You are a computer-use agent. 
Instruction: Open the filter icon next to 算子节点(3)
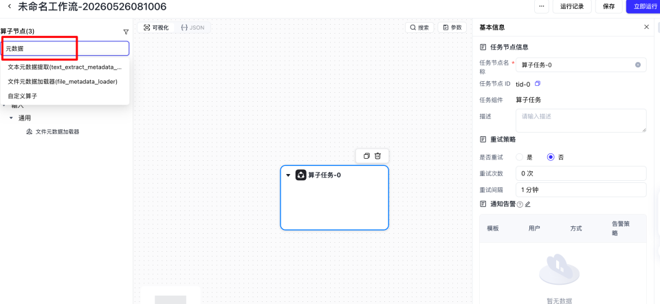[125, 32]
